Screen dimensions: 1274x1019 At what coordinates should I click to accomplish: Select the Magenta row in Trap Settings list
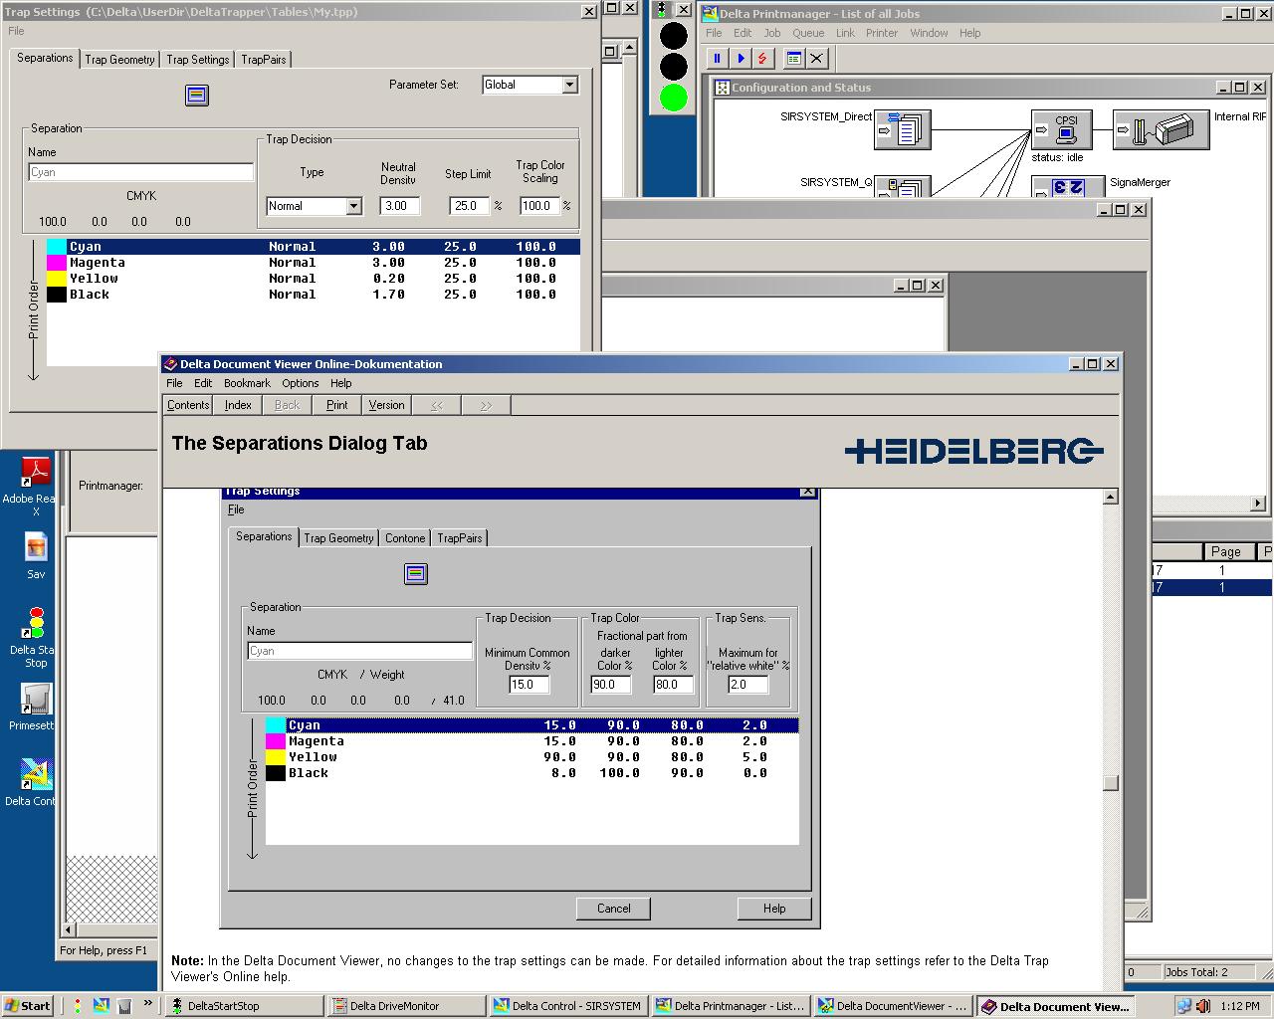click(313, 263)
